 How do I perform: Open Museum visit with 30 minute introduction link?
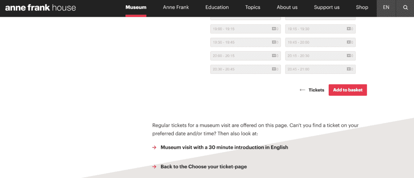pyautogui.click(x=224, y=148)
